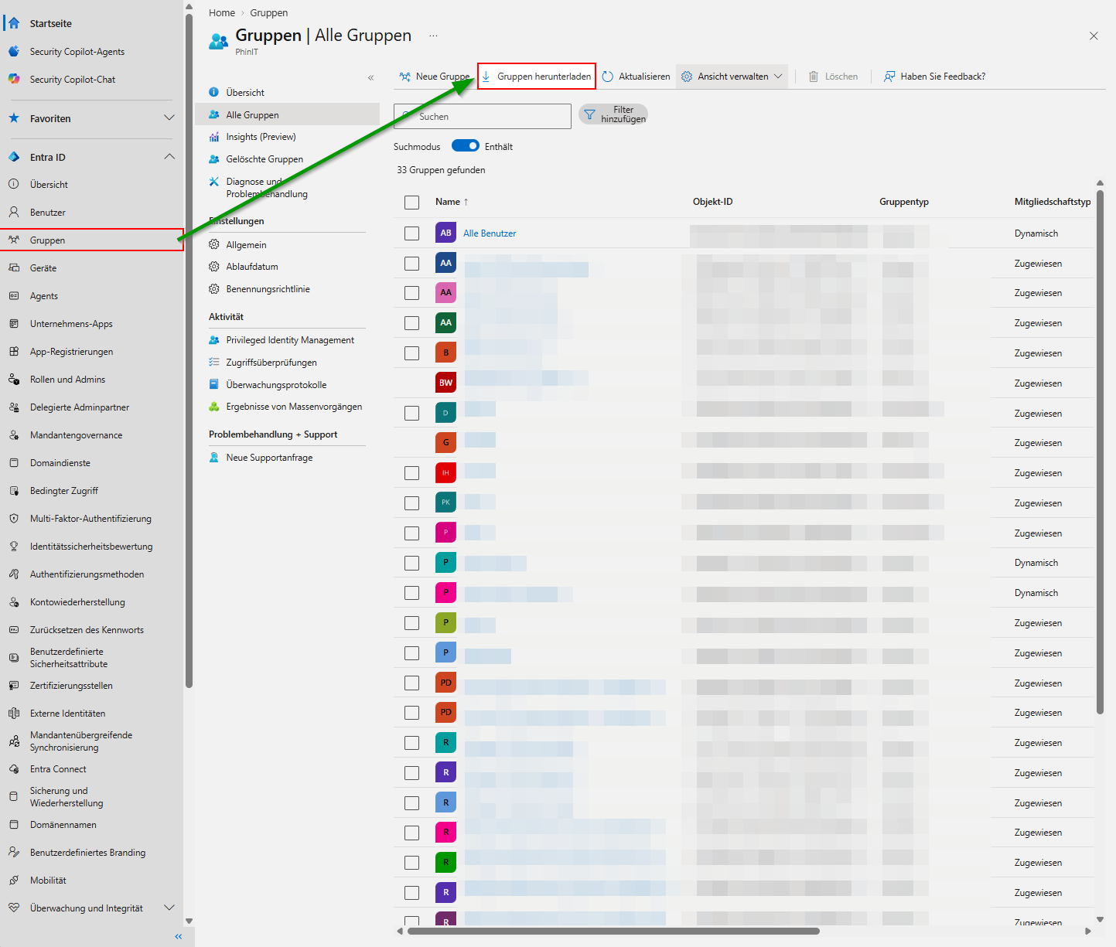Screen dimensions: 1116x947
Task: Click the Agents icon in sidebar
Action: [x=14, y=295]
